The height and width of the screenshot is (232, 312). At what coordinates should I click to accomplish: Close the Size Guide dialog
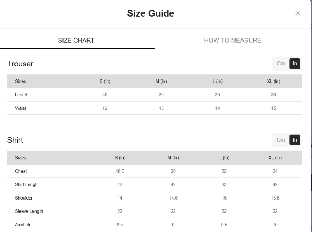tap(298, 13)
